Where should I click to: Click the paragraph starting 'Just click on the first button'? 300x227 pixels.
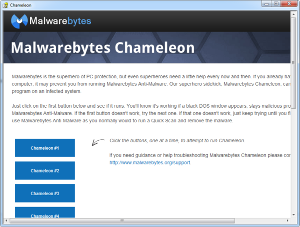151,113
